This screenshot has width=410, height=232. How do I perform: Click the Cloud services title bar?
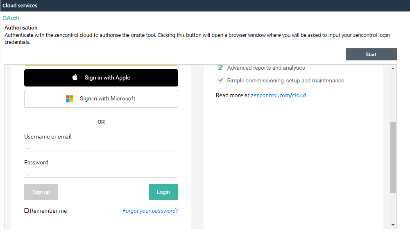(205, 5)
